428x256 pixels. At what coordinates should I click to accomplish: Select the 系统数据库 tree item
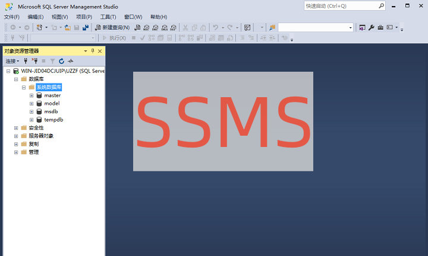click(49, 87)
